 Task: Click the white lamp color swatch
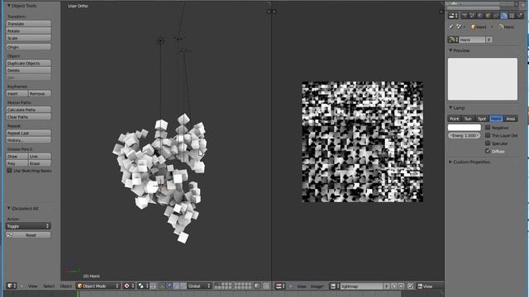[465, 127]
